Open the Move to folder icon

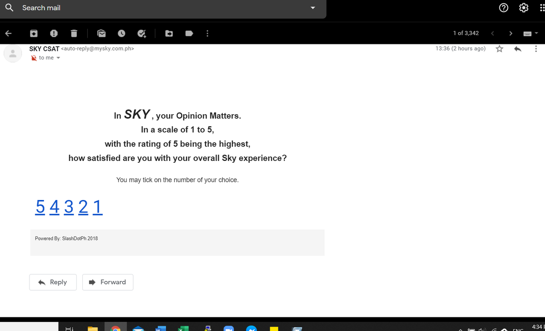(169, 33)
